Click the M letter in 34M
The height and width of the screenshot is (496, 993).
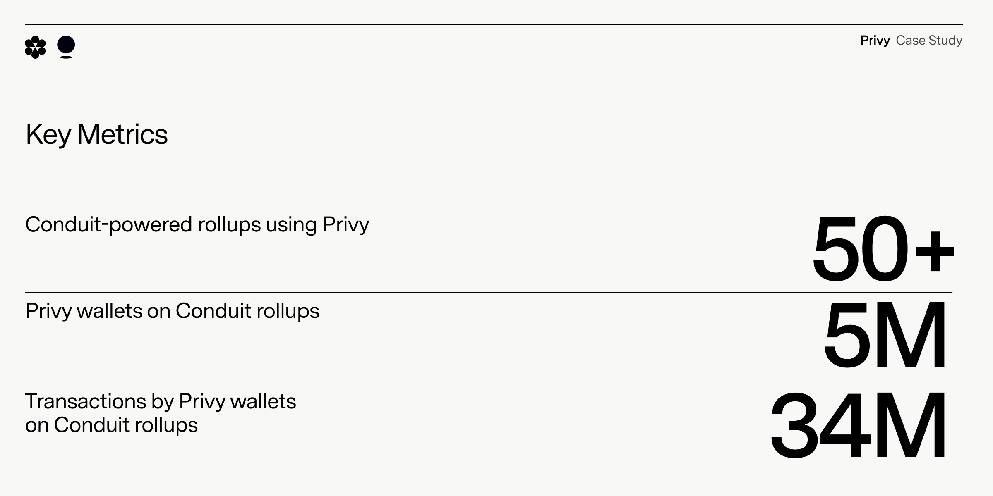click(909, 426)
